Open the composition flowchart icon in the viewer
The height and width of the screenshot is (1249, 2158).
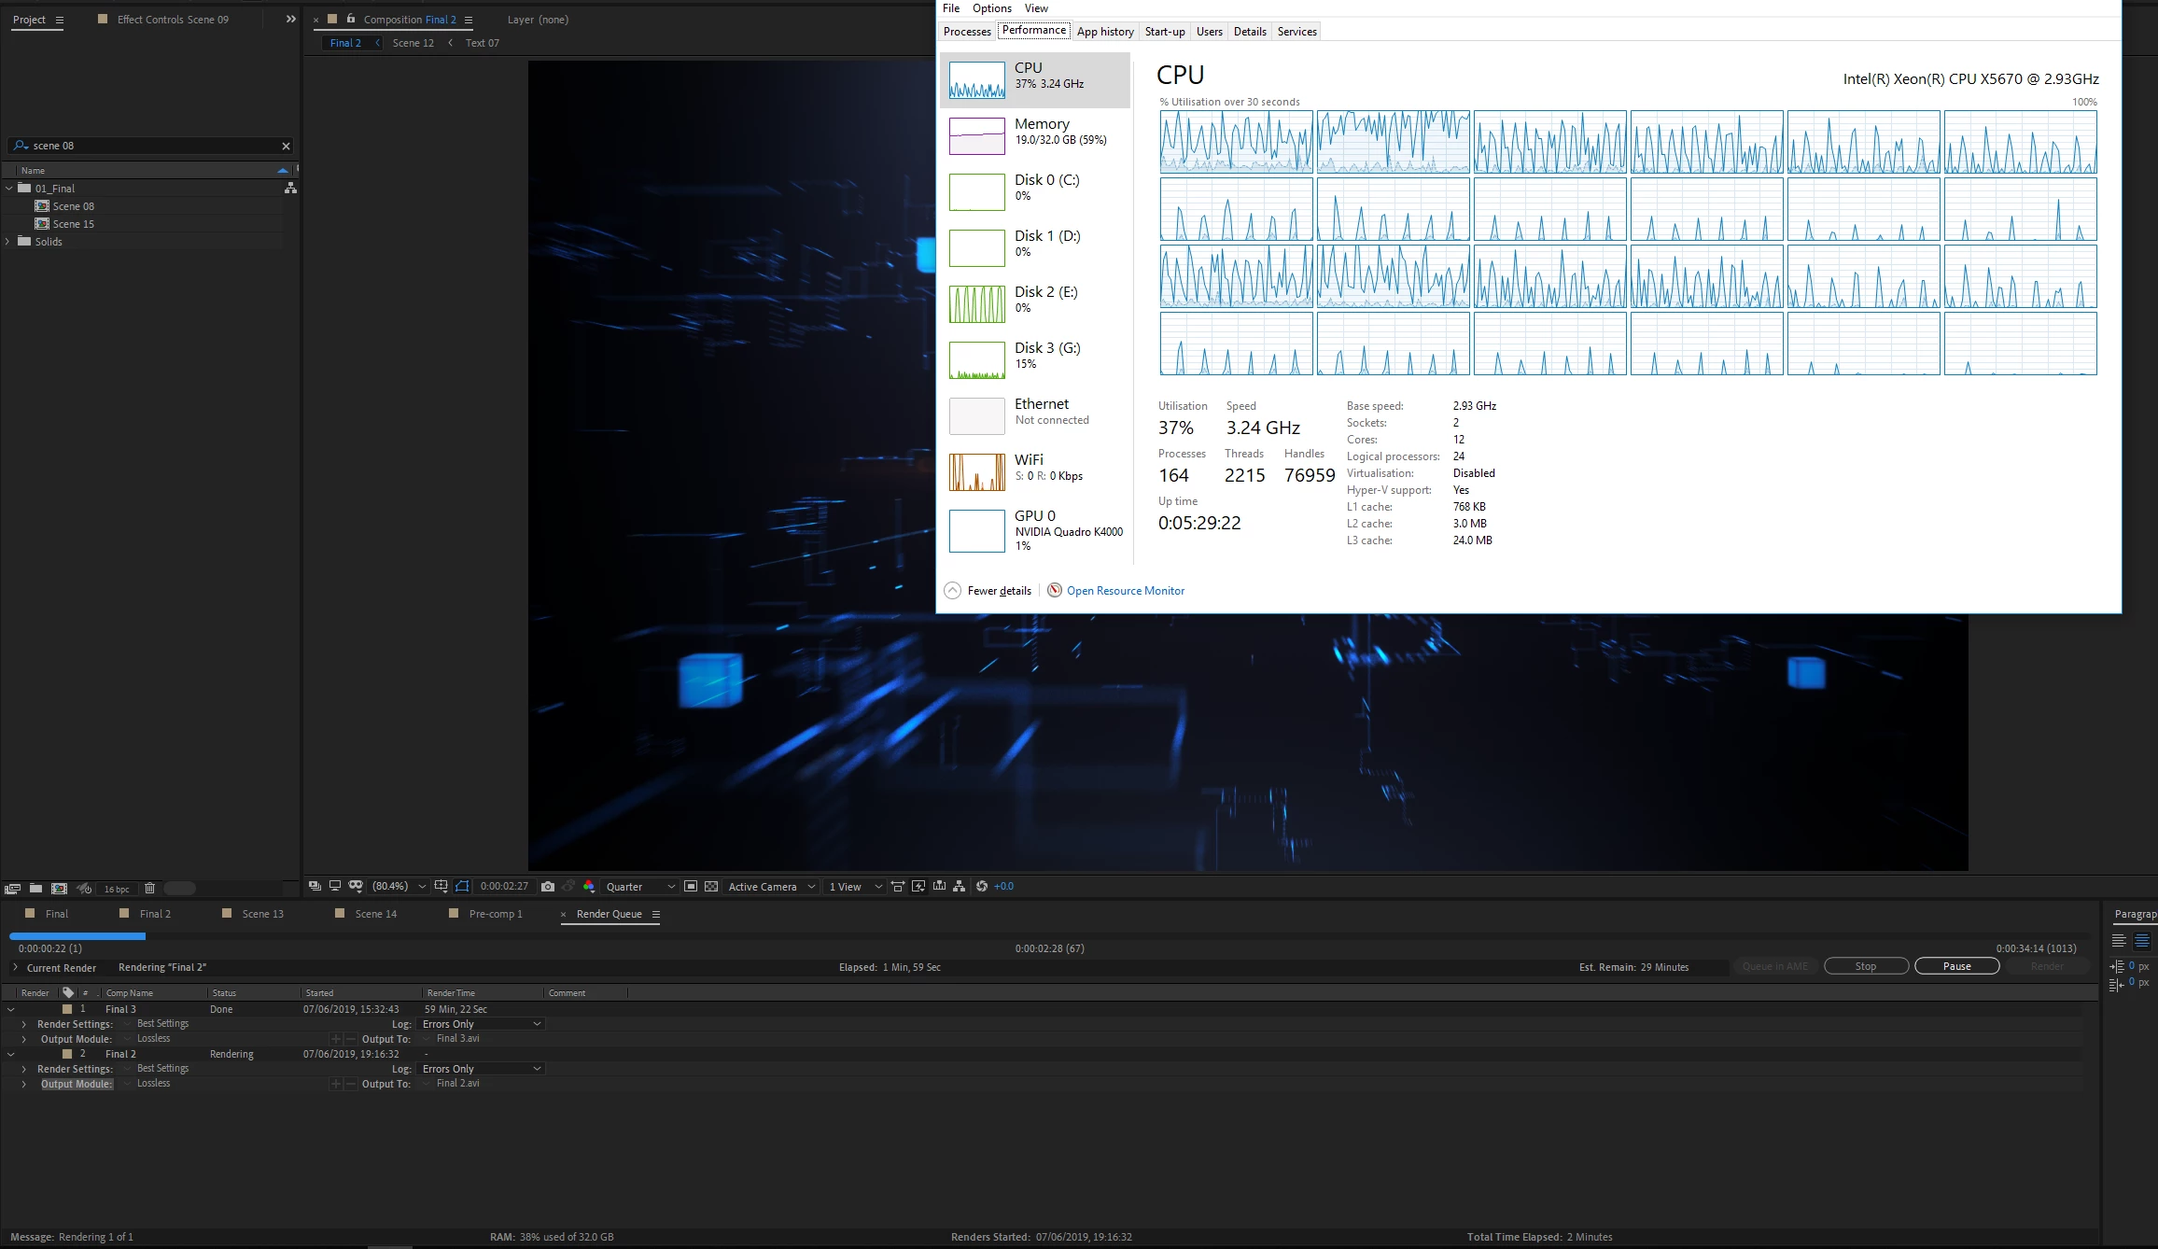tap(959, 886)
